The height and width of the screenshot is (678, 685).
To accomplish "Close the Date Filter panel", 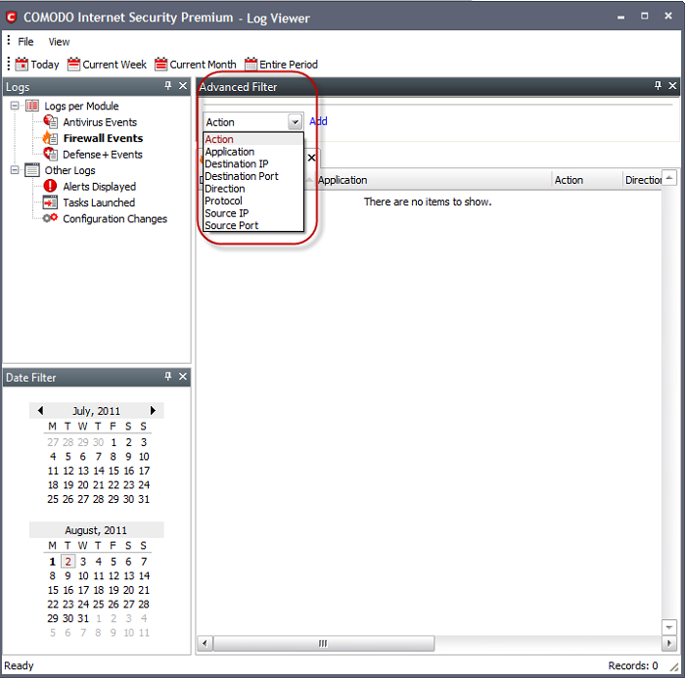I will 183,376.
